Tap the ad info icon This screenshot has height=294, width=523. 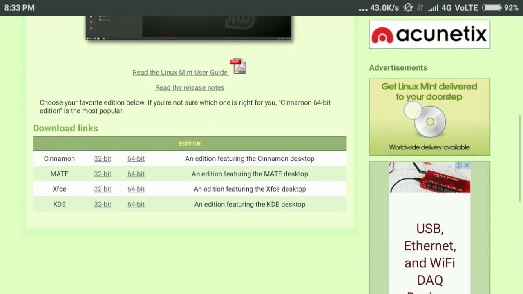click(x=458, y=165)
